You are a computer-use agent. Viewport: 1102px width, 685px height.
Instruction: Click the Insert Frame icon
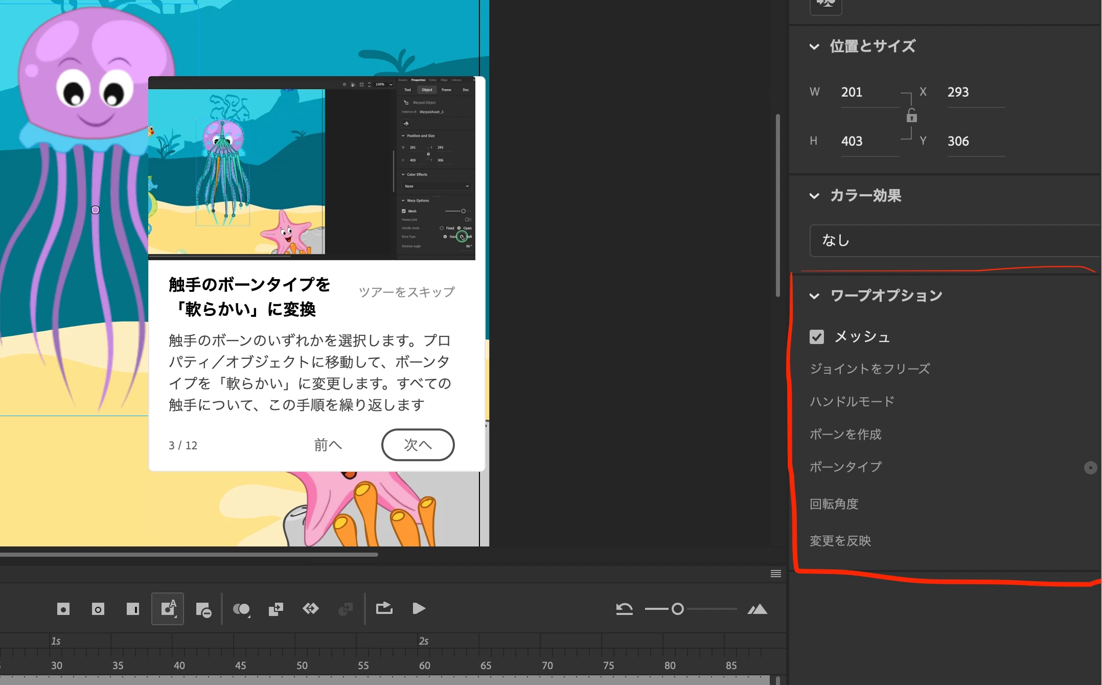tap(132, 609)
